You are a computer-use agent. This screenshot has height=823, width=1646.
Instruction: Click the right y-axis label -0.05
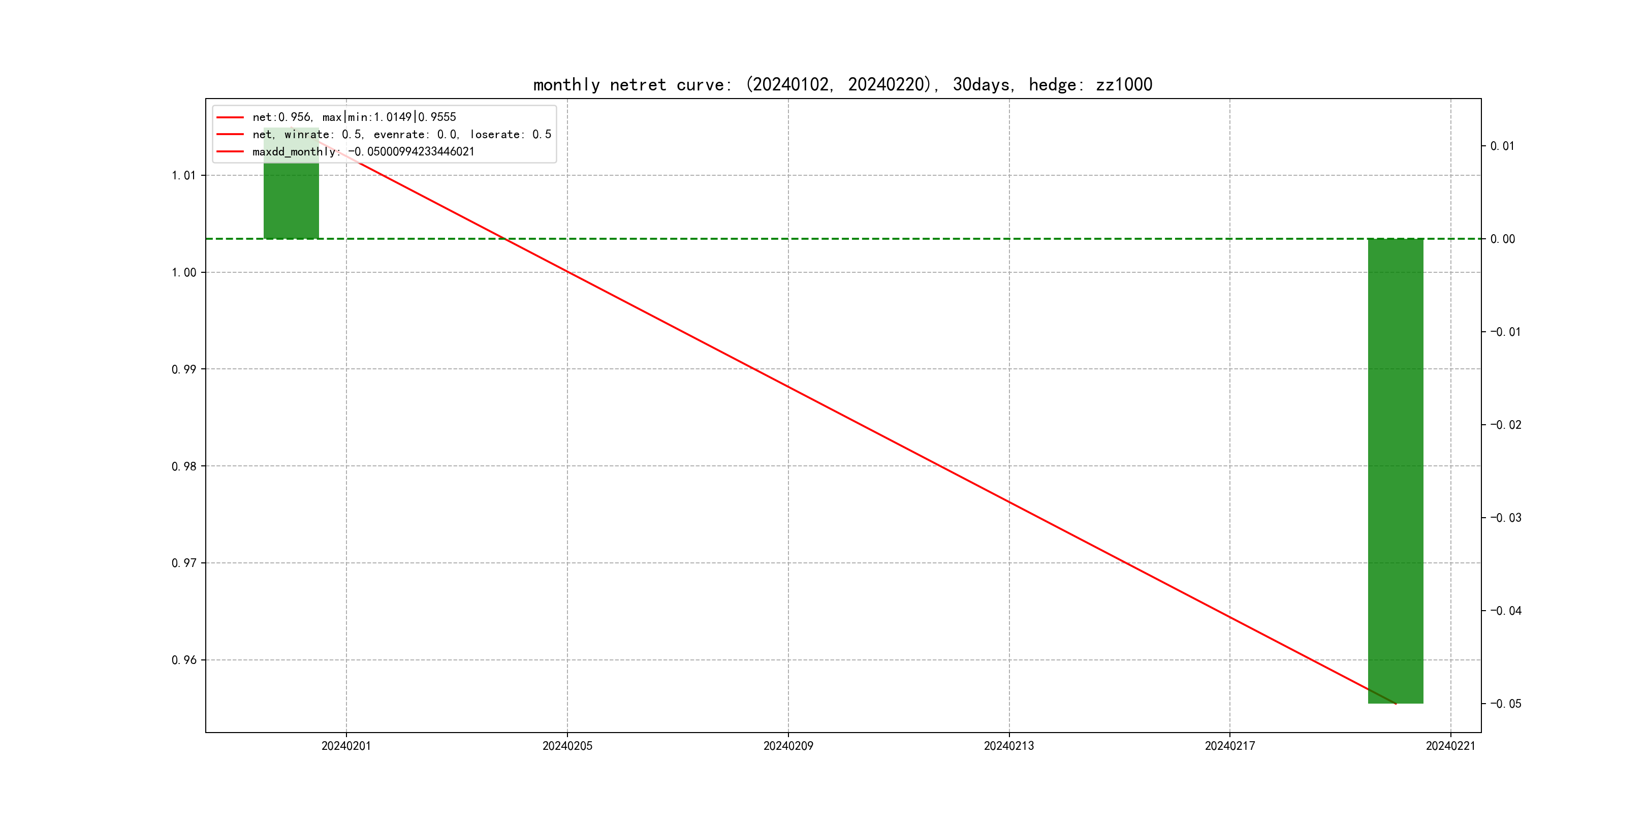pos(1505,704)
